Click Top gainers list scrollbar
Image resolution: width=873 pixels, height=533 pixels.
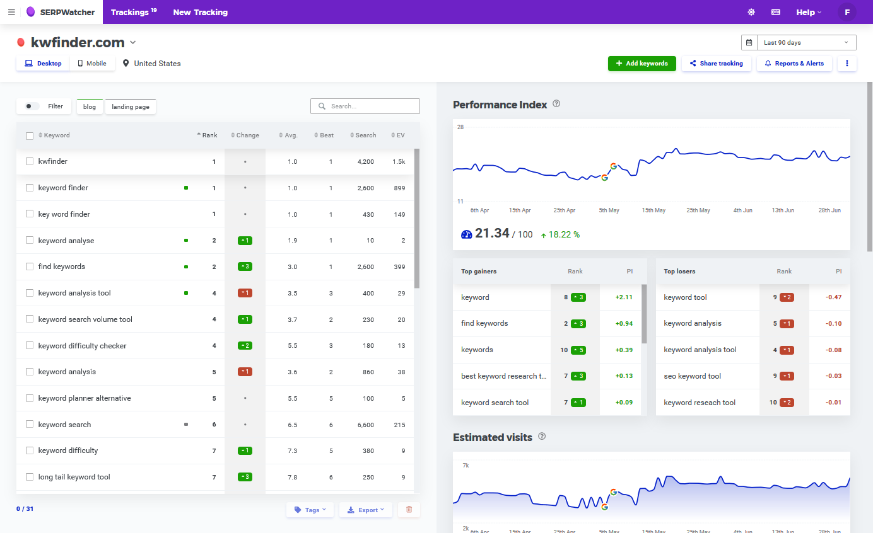(644, 314)
